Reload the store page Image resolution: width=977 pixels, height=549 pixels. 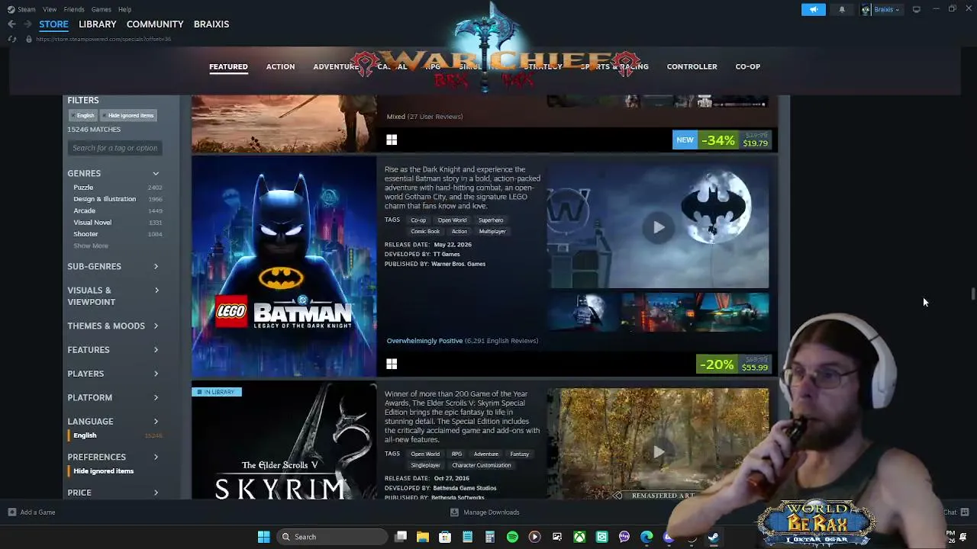coord(11,39)
